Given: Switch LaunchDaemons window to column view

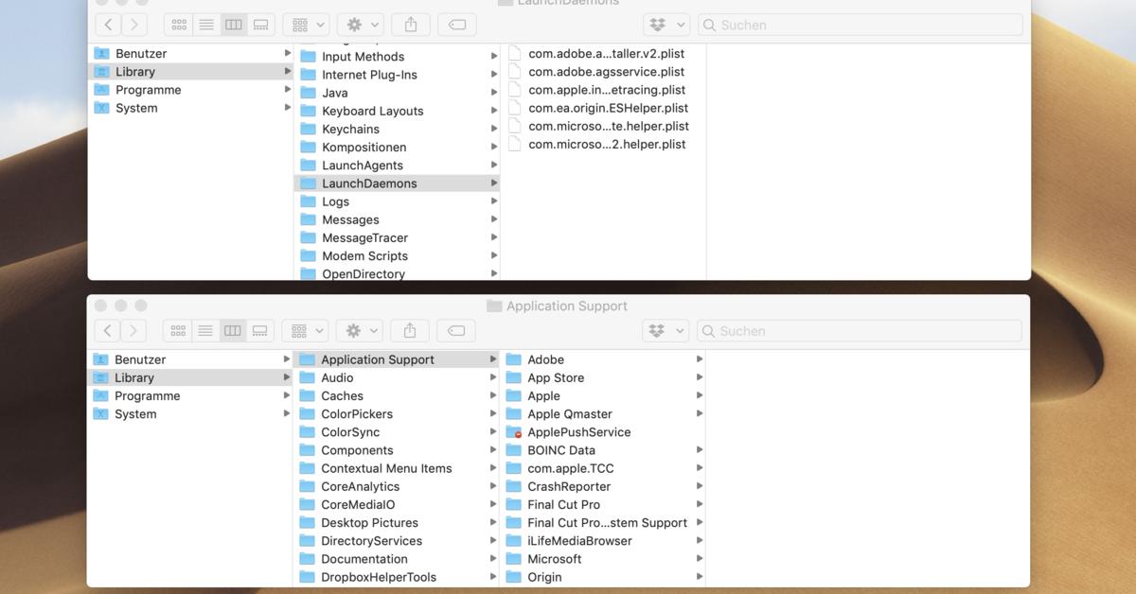Looking at the screenshot, I should (x=233, y=25).
